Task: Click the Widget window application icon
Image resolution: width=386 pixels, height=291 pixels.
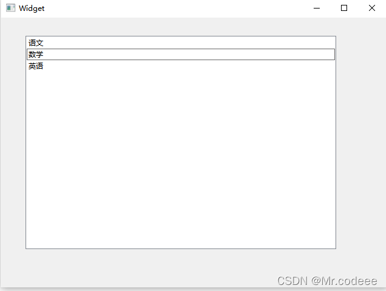Action: pos(10,8)
